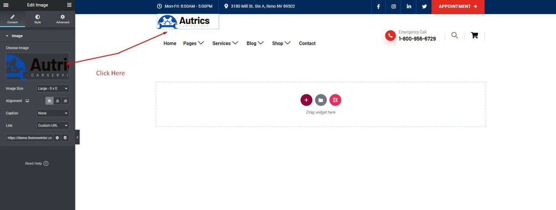
Task: Click the dynamic tags icon beside URL
Action: pos(65,138)
